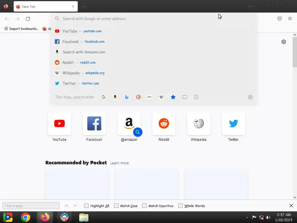This screenshot has height=223, width=297.
Task: Search bookmarks using the star icon
Action: [173, 97]
